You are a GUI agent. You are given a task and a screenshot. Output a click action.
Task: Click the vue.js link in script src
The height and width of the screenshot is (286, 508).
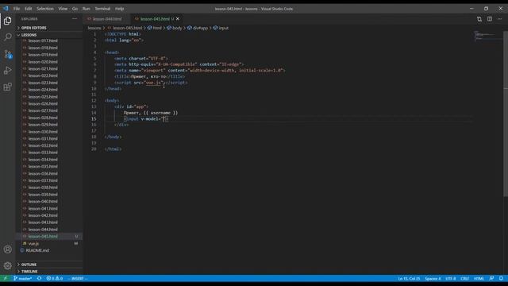[153, 83]
